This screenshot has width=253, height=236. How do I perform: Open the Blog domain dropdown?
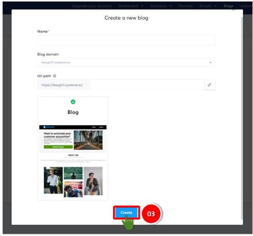(x=126, y=62)
